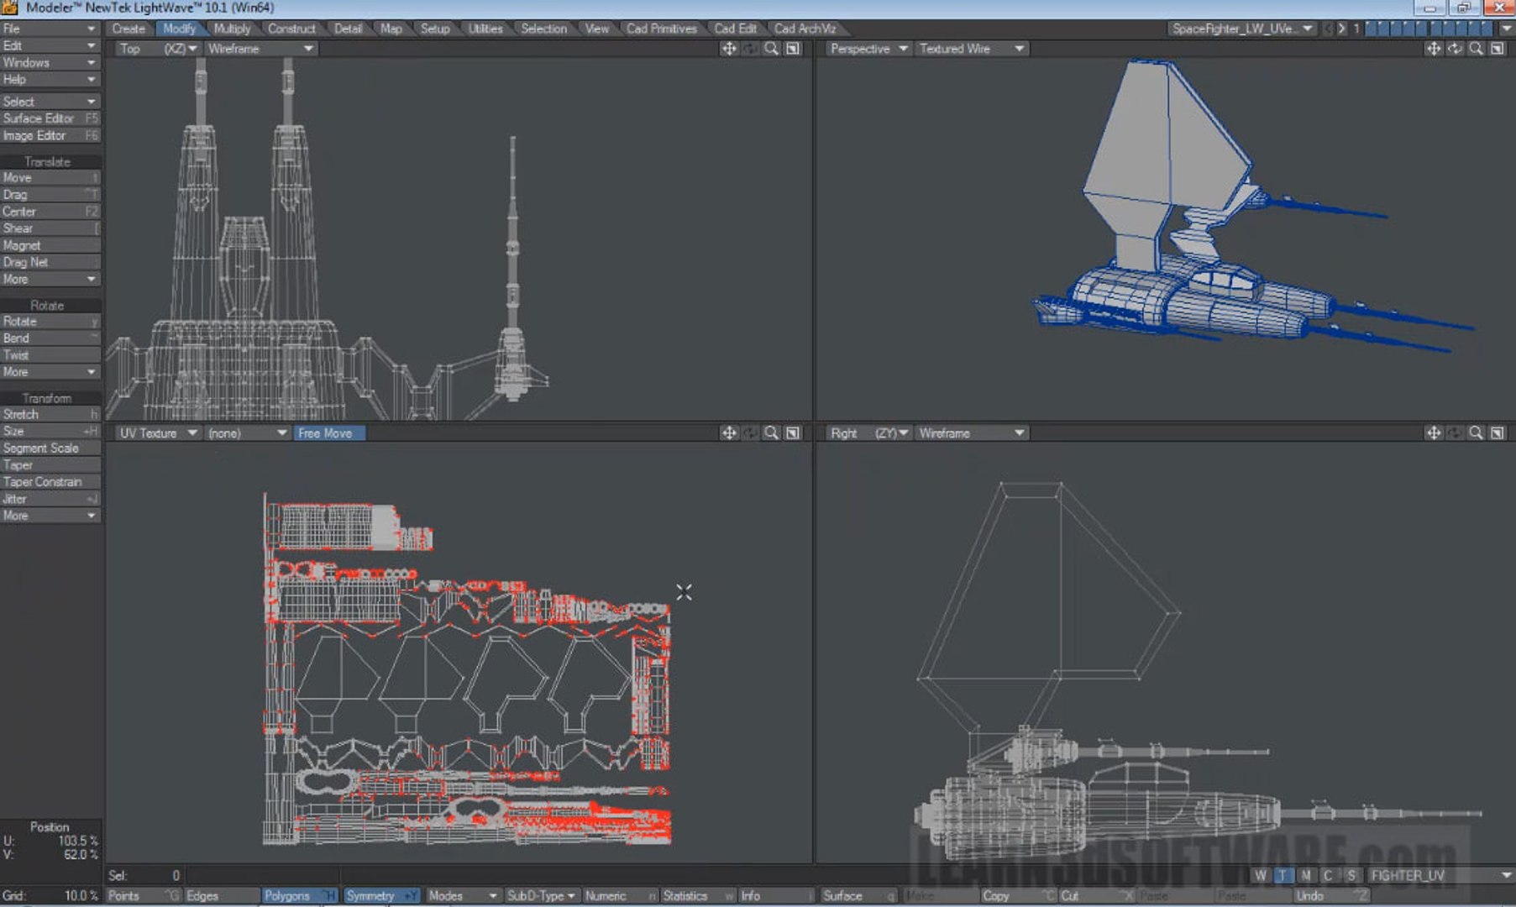Select the first layer in the layer bank
This screenshot has width=1516, height=907.
pyautogui.click(x=1372, y=29)
